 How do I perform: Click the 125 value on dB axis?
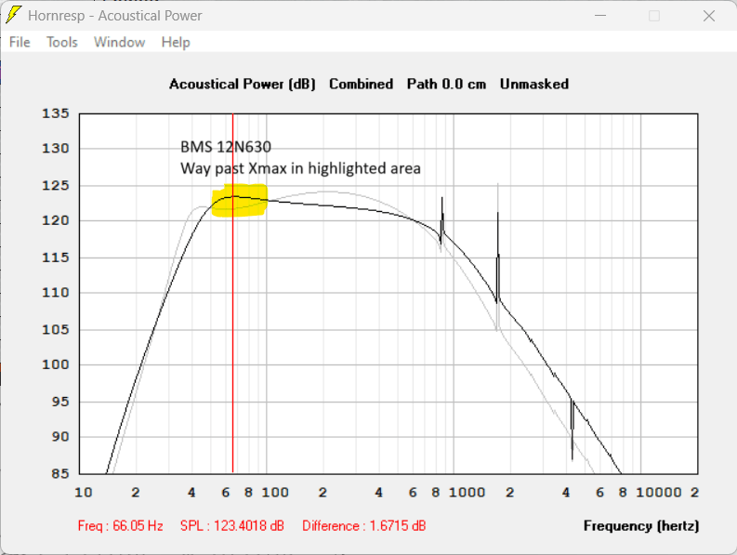click(56, 185)
